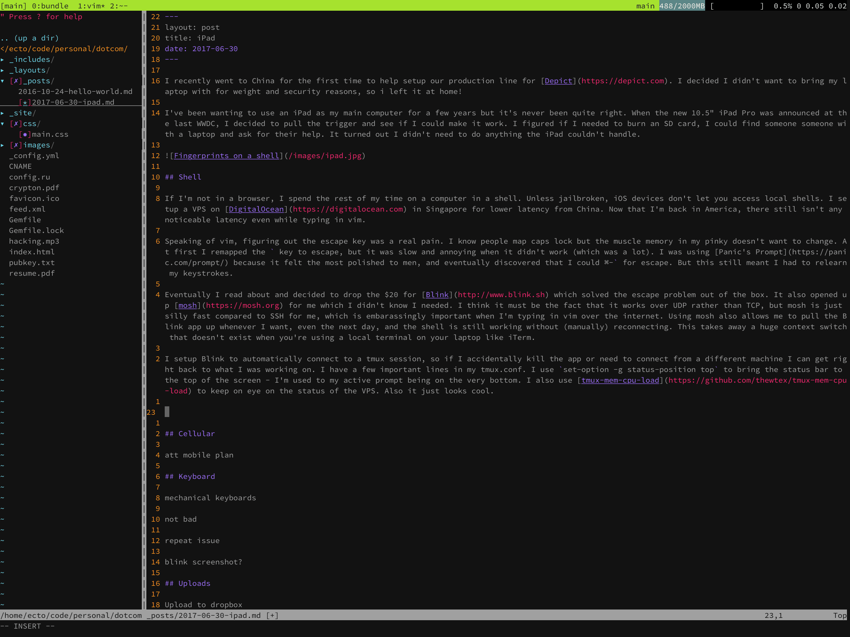Screen dimensions: 850x637
Task: Click the 488/2000MB memory gauge
Action: (x=682, y=6)
